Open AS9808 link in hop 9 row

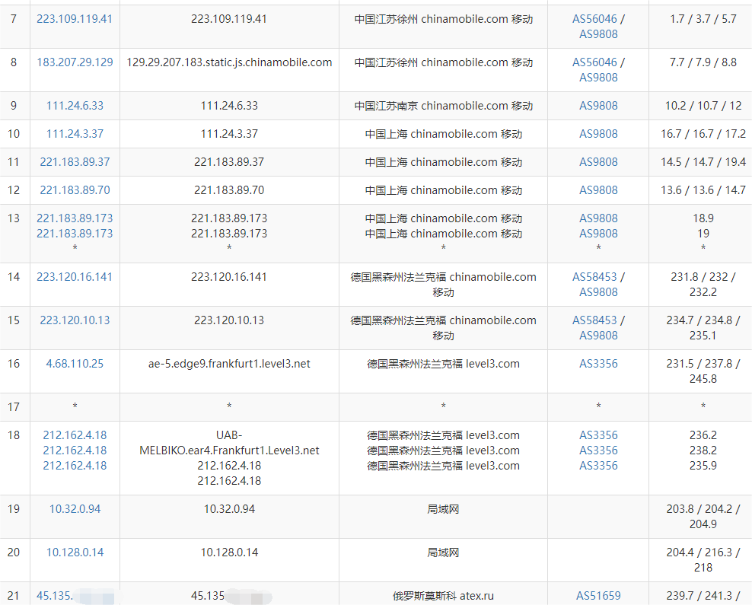click(598, 106)
